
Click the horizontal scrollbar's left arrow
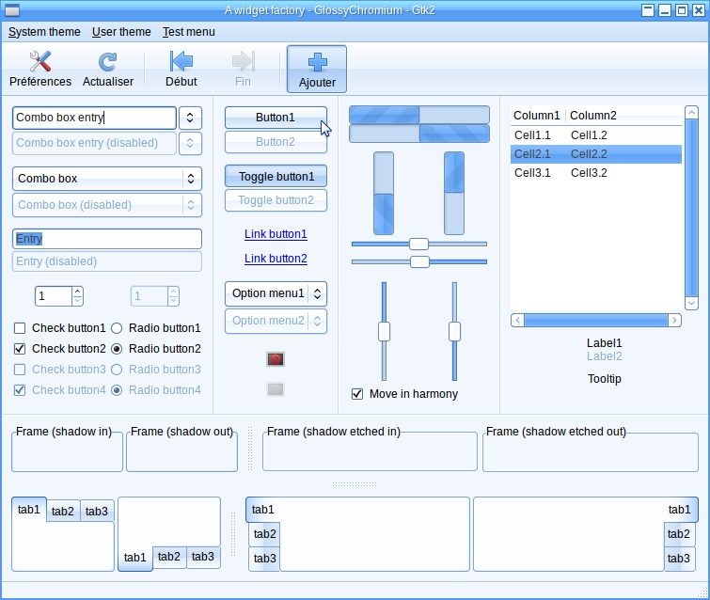tap(517, 320)
